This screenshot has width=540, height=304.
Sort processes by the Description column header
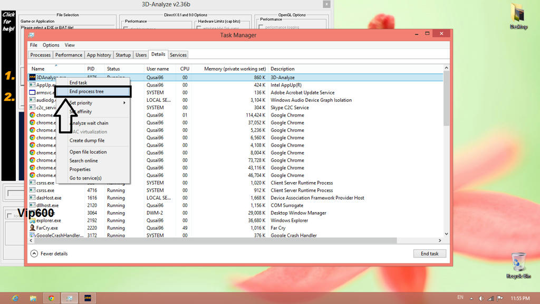point(355,69)
